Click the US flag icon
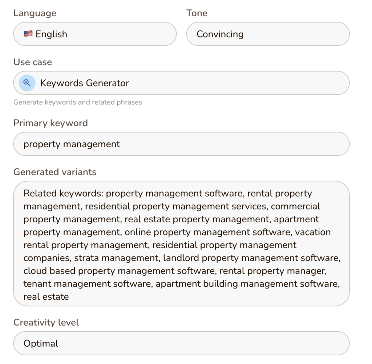This screenshot has width=372, height=364. point(28,34)
